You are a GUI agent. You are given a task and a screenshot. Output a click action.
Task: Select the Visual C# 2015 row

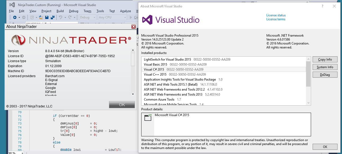coord(224,69)
